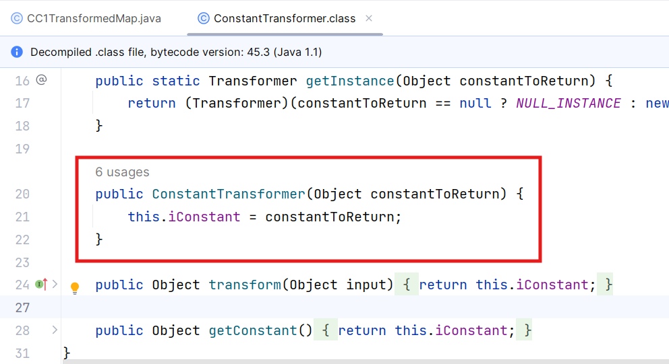Click the class icon on ConstantTransformer.class tab
Image resolution: width=669 pixels, height=364 pixels.
coord(204,18)
